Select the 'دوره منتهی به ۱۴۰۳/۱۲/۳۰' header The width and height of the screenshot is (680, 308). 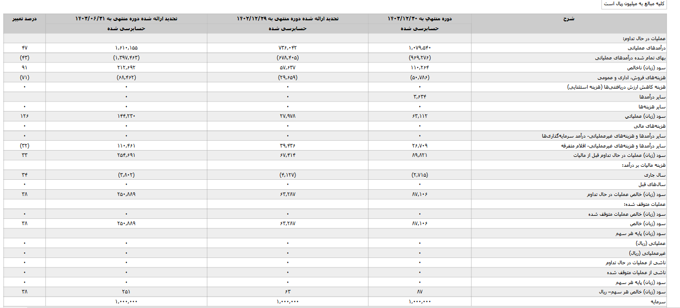coord(420,18)
